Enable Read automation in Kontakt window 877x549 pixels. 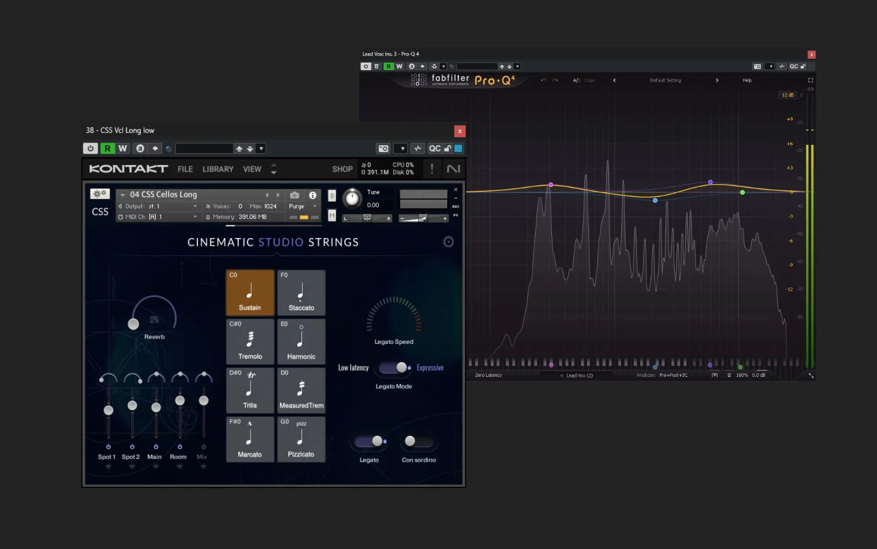pyautogui.click(x=107, y=148)
